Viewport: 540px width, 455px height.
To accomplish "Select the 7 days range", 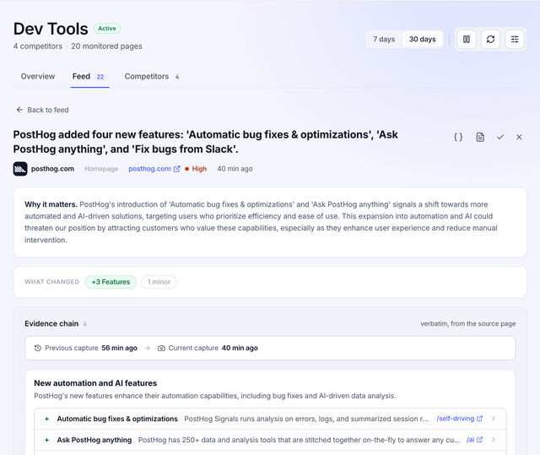I will click(x=384, y=40).
